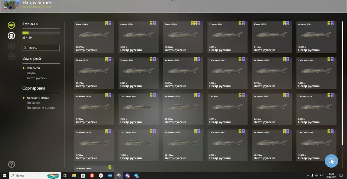Select the 16,376 кг sturgeon card
This screenshot has height=179, width=347.
click(94, 37)
